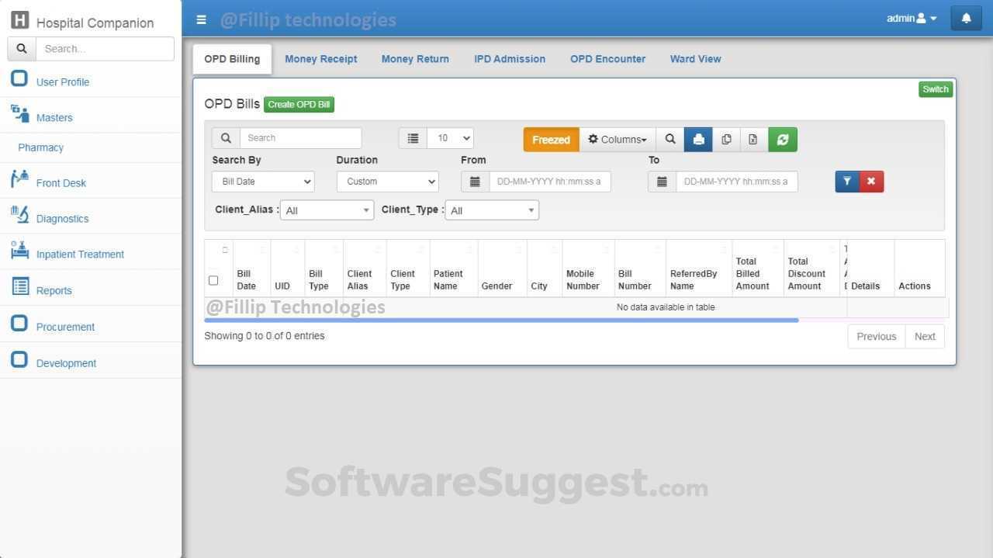This screenshot has height=558, width=993.
Task: Change page size from the 10 dropdown
Action: [x=450, y=137]
